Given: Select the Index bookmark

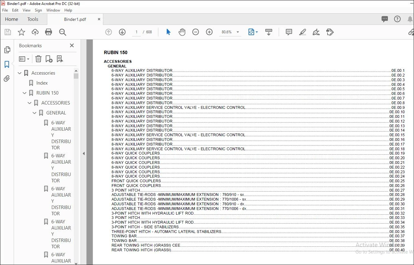Looking at the screenshot, I should (x=42, y=83).
